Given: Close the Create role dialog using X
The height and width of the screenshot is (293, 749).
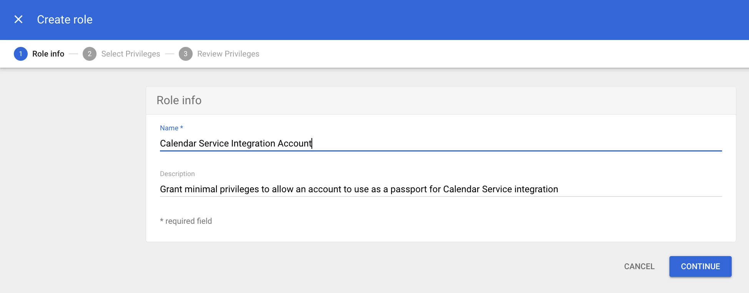Looking at the screenshot, I should [18, 19].
